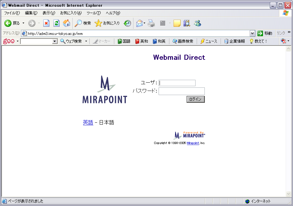The image size is (293, 206).
Task: Click the goo PDF toolbar icon
Action: tap(283, 41)
